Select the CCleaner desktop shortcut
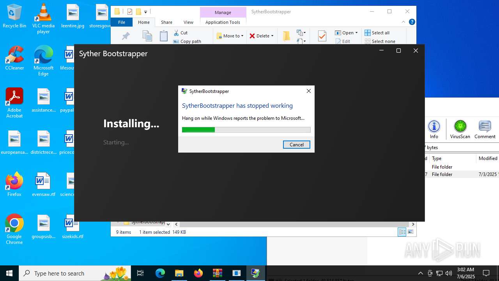This screenshot has height=281, width=499. tap(14, 58)
